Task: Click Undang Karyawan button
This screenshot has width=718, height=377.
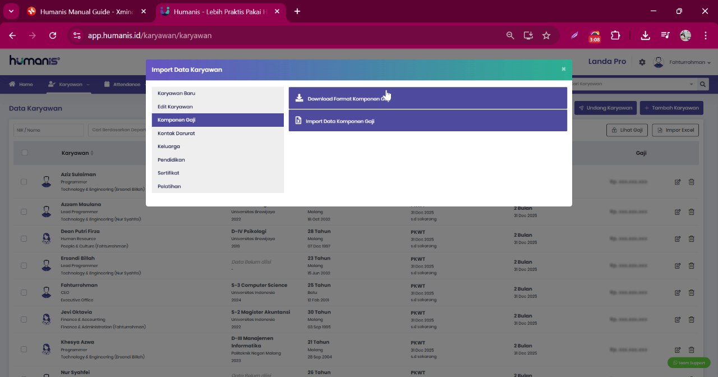Action: click(605, 108)
